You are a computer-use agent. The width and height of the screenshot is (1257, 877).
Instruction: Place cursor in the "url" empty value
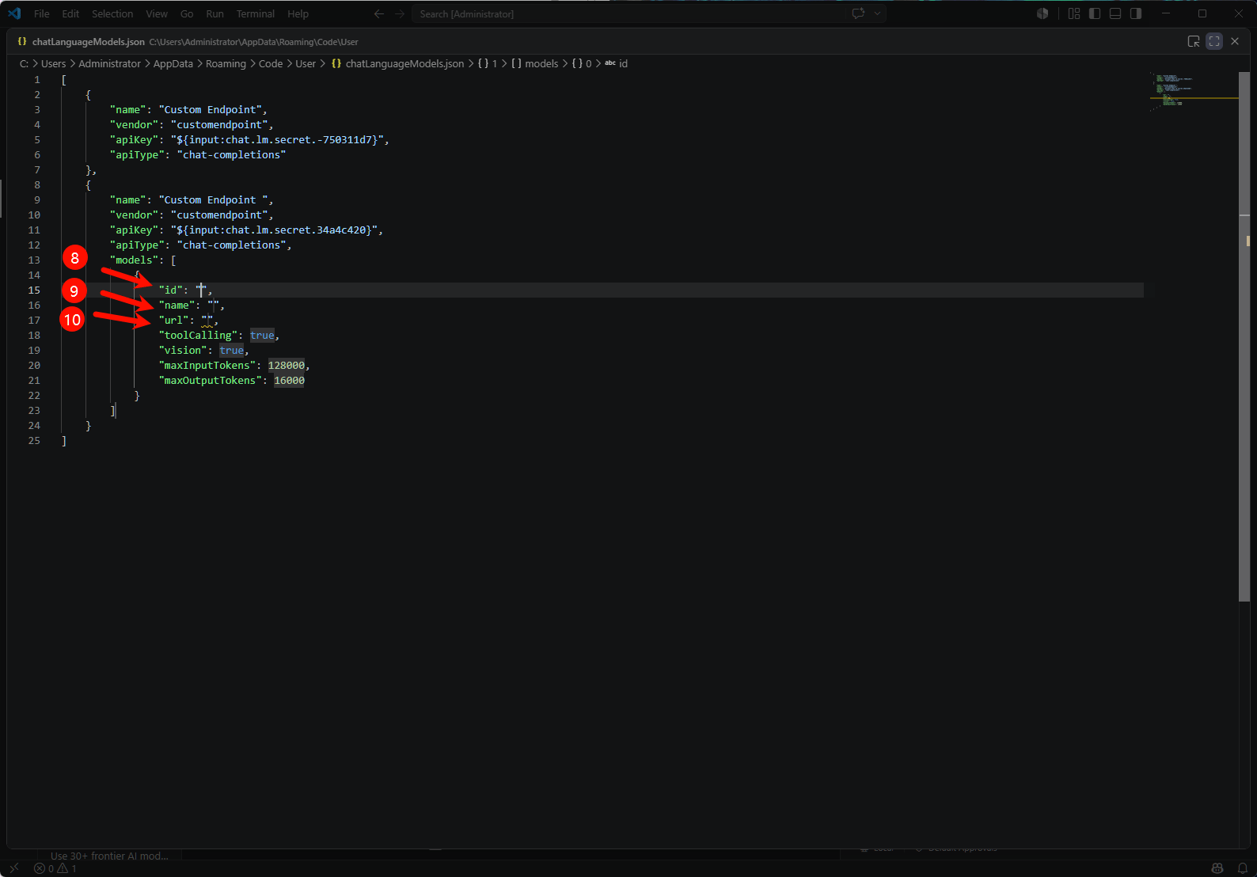[207, 321]
